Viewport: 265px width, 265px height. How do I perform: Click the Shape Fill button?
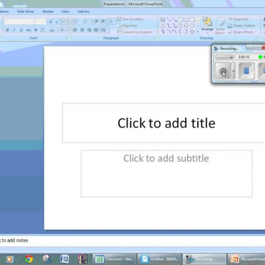coord(239,19)
